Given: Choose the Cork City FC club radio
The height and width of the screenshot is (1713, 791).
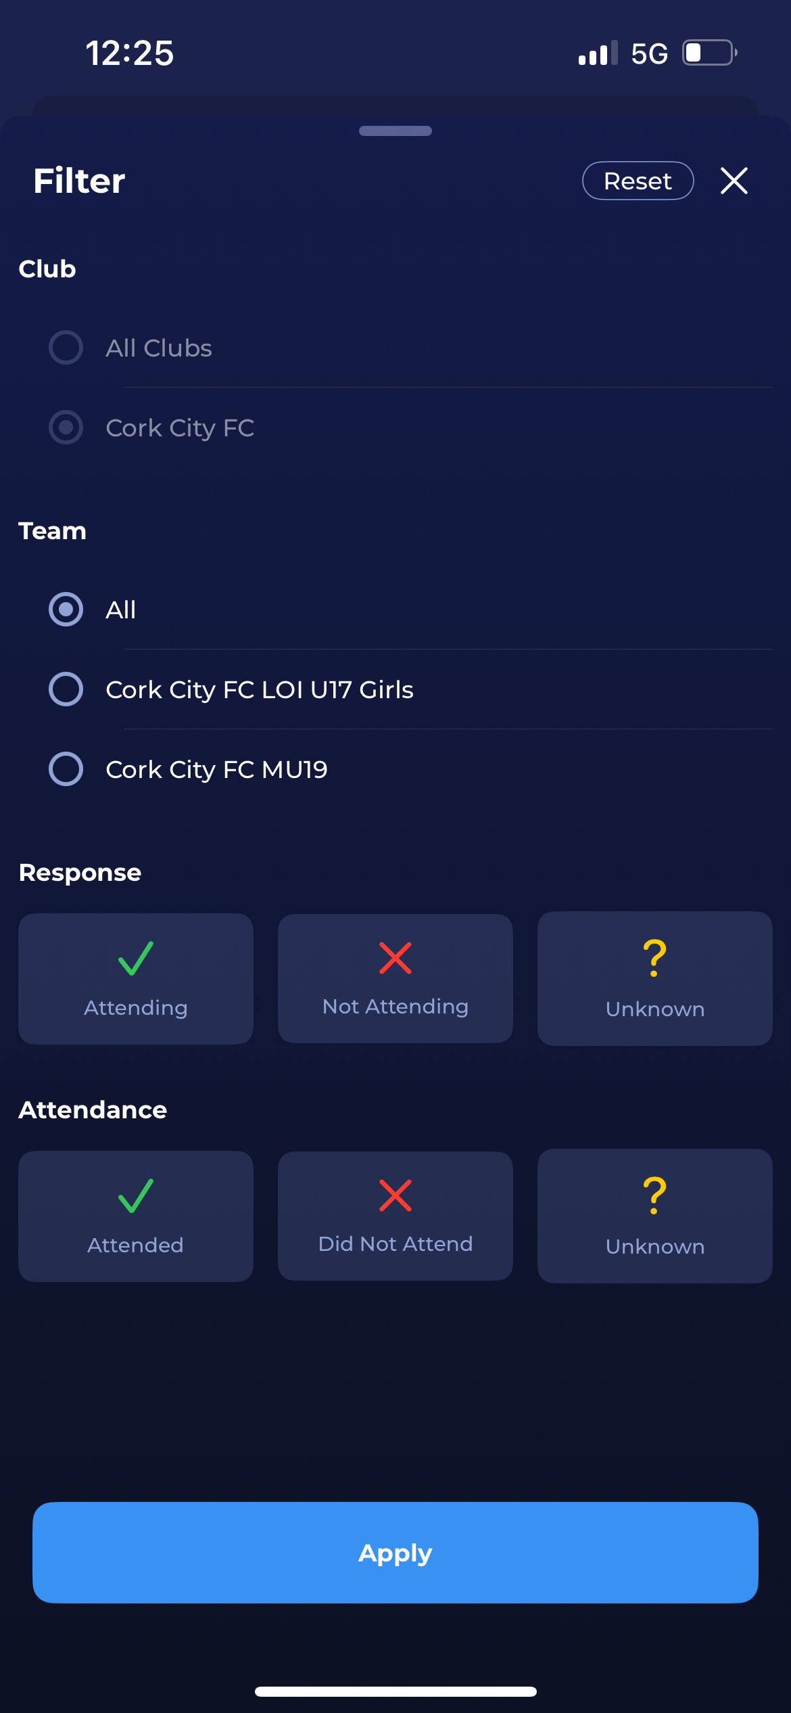Looking at the screenshot, I should [x=66, y=428].
